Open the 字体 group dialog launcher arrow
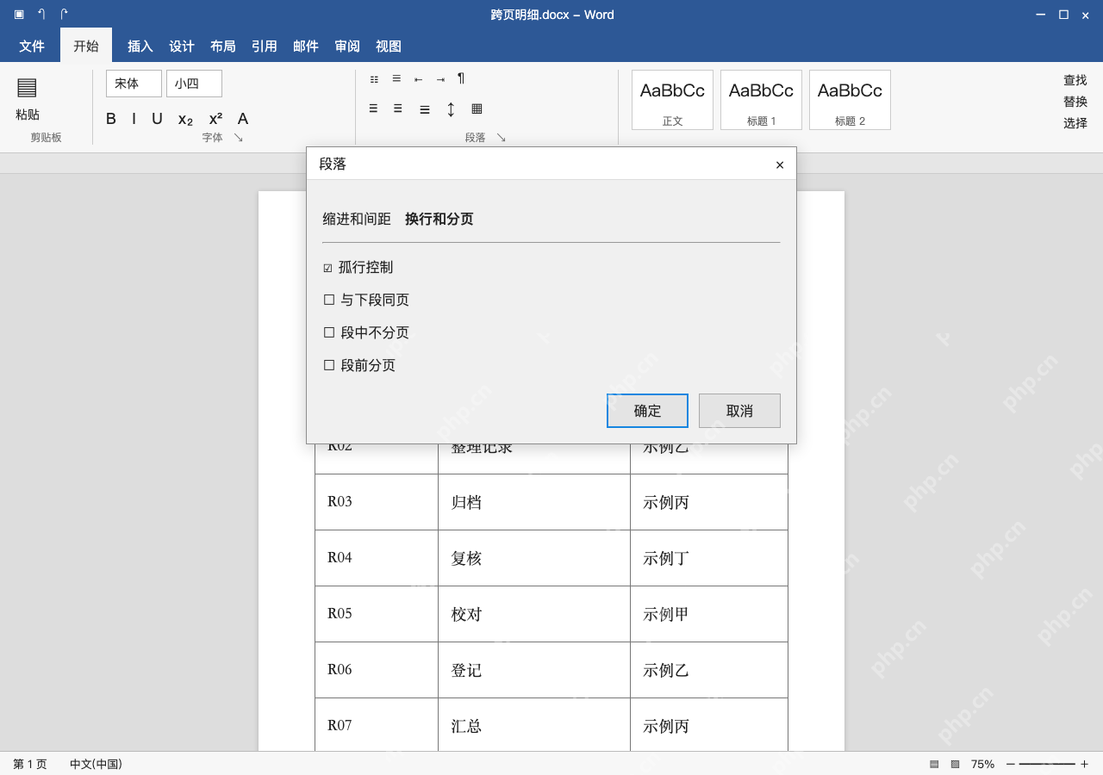 [239, 138]
